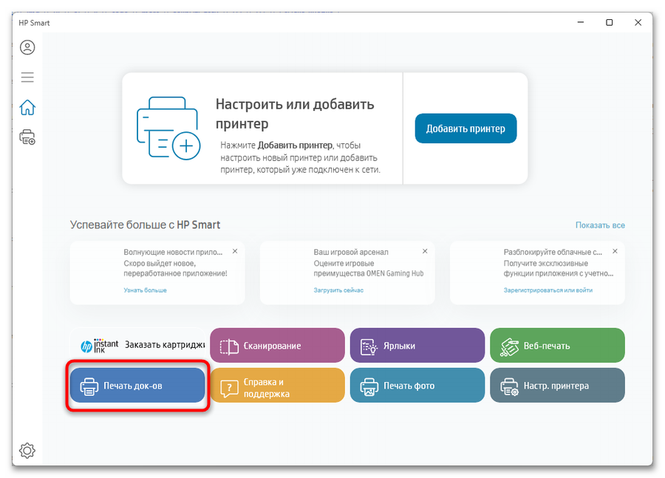Open the Instant Ink Заказать картриджи tile

138,345
